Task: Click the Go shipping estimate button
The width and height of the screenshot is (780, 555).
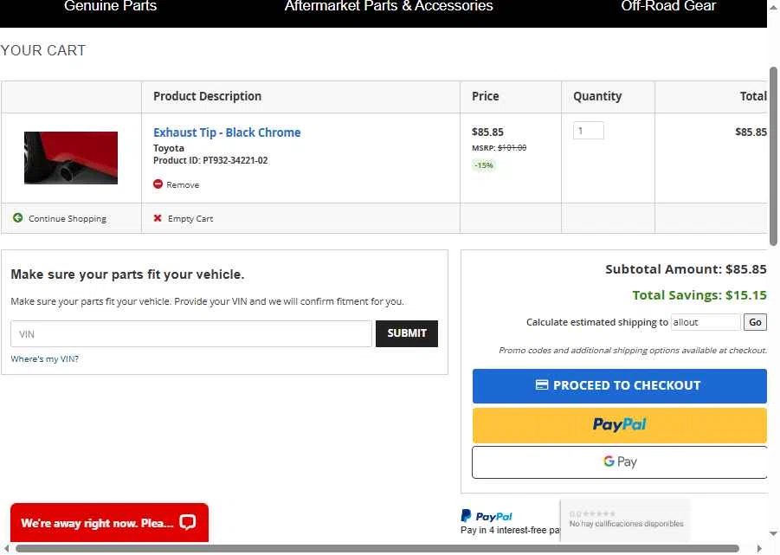Action: pyautogui.click(x=755, y=322)
